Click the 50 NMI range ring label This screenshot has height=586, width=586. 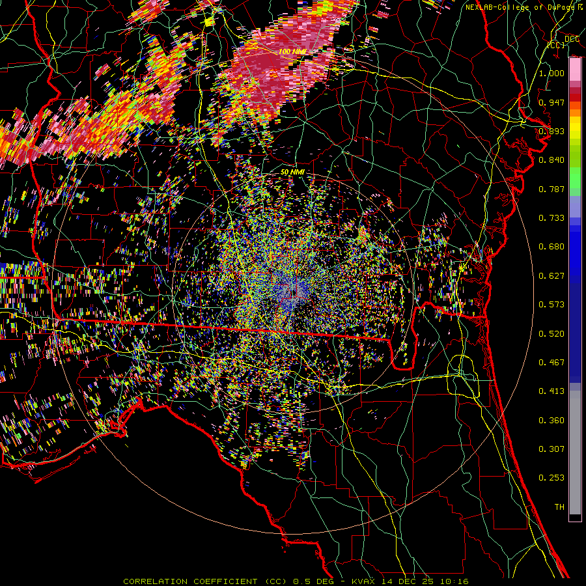292,172
